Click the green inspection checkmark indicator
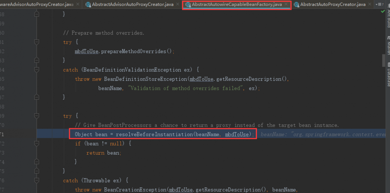This screenshot has width=390, height=193. (383, 11)
